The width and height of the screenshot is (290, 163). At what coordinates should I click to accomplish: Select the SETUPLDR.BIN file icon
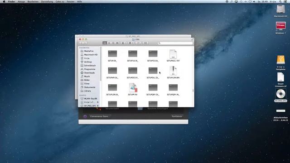coord(173,71)
